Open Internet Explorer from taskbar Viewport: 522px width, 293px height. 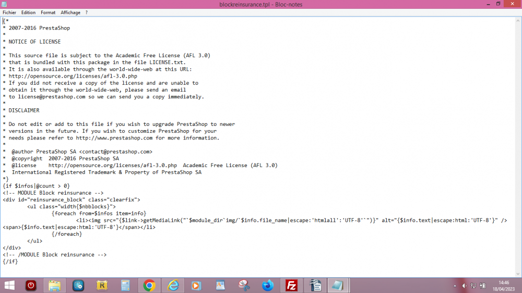coord(173,285)
